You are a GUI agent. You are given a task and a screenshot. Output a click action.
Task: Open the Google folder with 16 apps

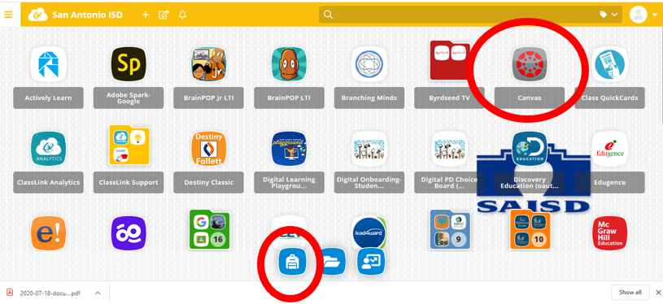[x=209, y=230]
